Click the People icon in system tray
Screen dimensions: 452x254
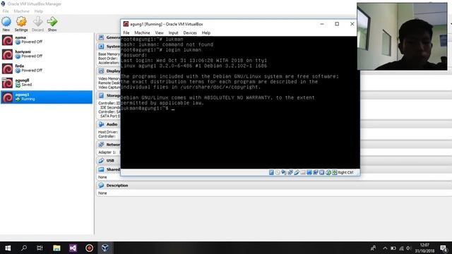click(x=373, y=248)
